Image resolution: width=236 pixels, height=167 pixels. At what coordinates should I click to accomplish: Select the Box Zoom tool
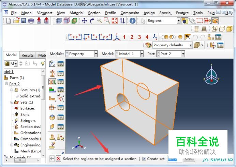pyautogui.click(x=107, y=20)
